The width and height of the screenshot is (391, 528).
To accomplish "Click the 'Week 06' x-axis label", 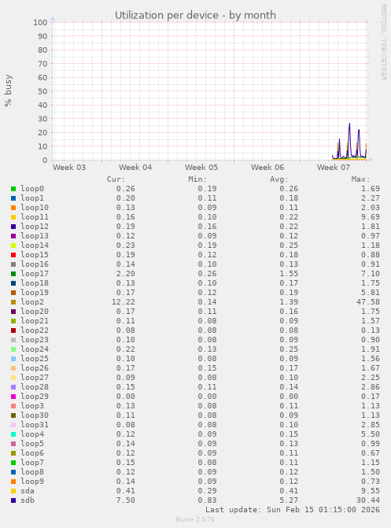I will (x=267, y=168).
